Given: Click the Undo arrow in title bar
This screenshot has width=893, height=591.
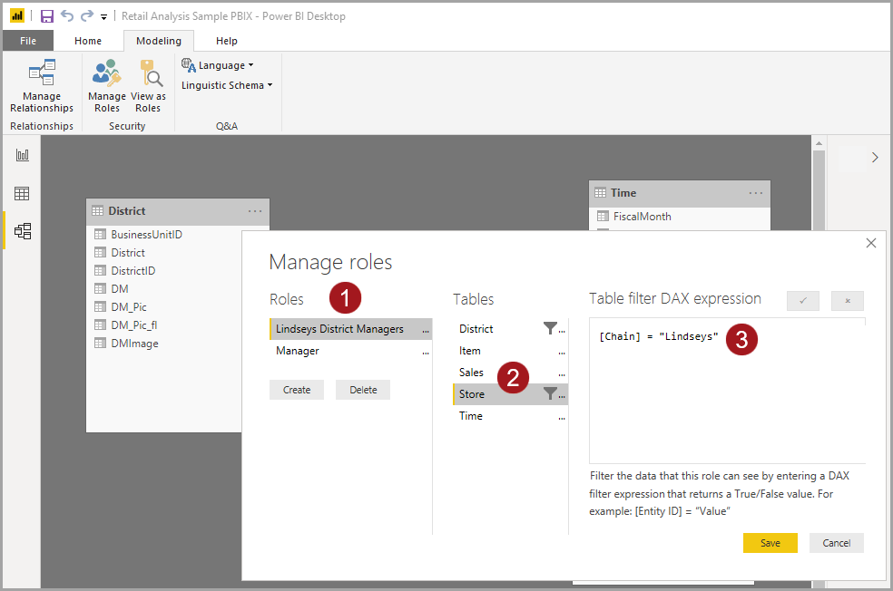Looking at the screenshot, I should (67, 16).
